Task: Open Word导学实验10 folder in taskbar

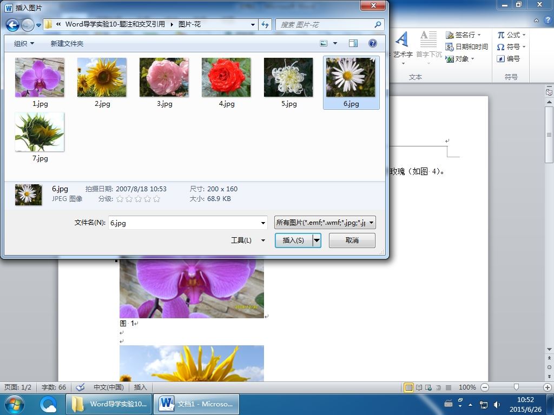Action: [109, 404]
